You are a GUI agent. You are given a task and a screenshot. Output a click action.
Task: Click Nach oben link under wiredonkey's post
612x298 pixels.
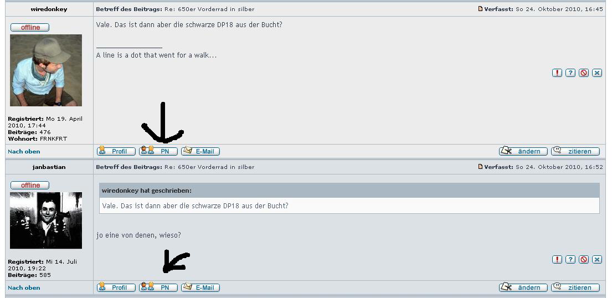pos(24,152)
